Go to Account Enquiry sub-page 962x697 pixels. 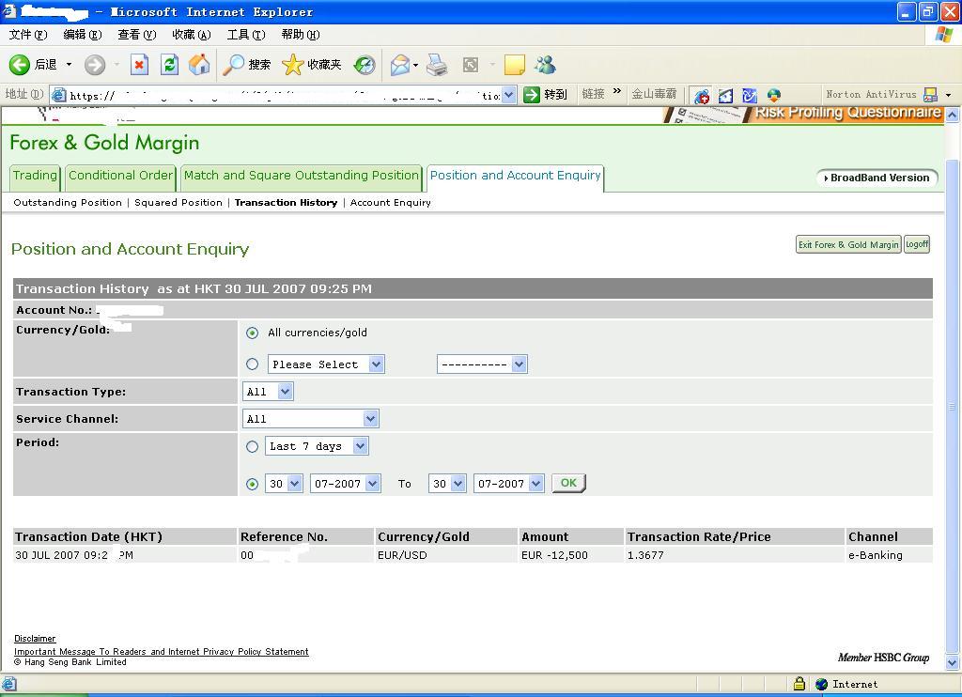pos(391,203)
